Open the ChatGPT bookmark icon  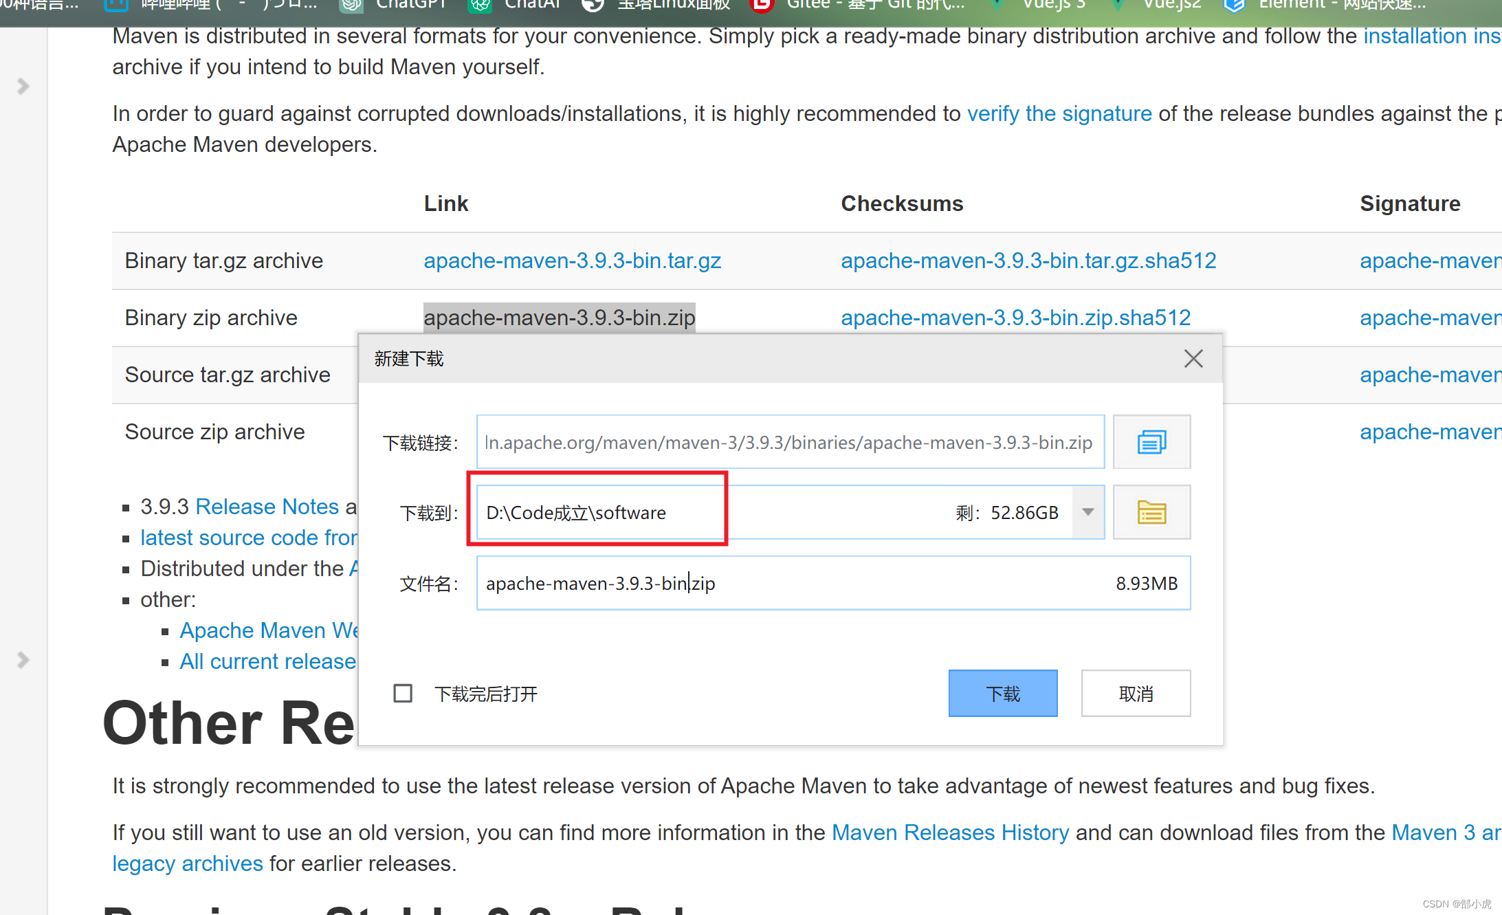[x=351, y=5]
